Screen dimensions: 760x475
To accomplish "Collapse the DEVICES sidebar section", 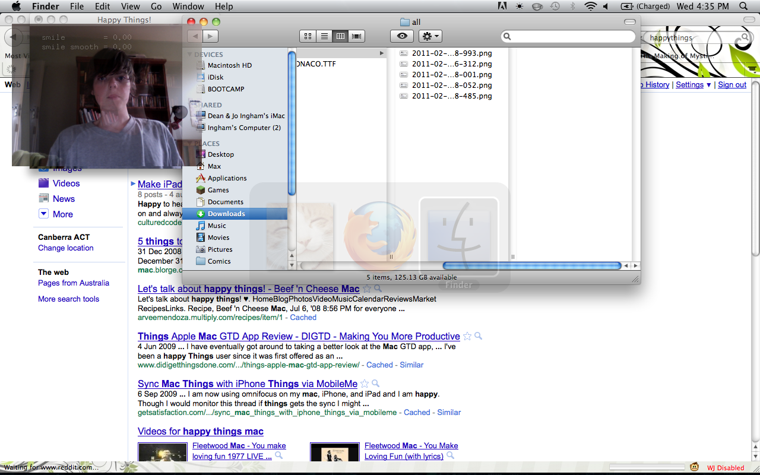I will [190, 55].
